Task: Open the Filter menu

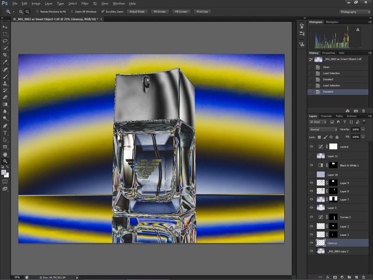Action: point(85,4)
